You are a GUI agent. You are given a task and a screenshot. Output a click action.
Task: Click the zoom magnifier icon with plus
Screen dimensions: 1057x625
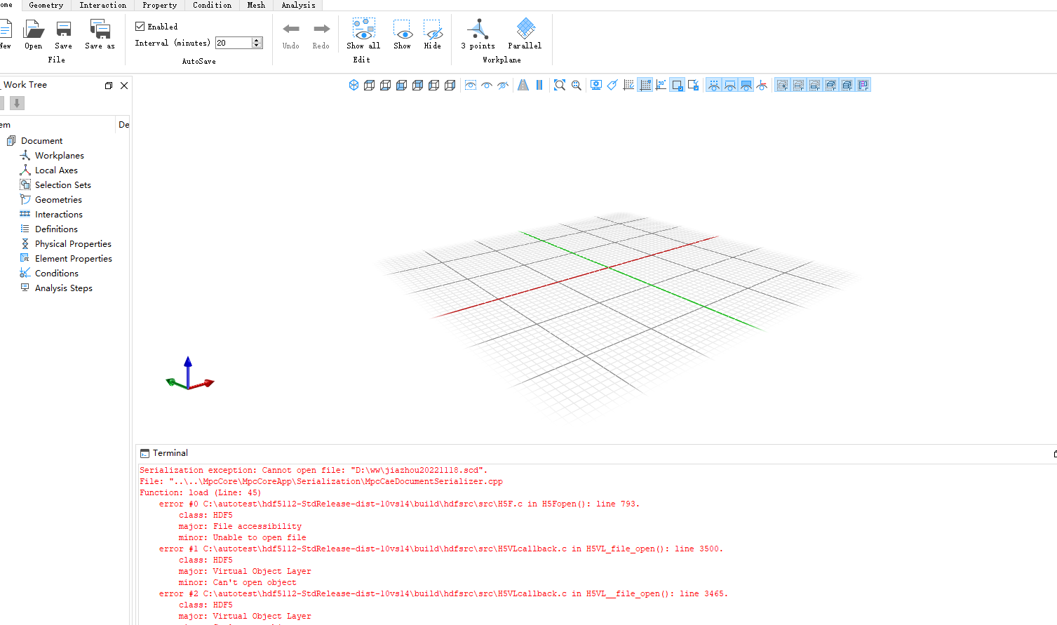pyautogui.click(x=576, y=85)
